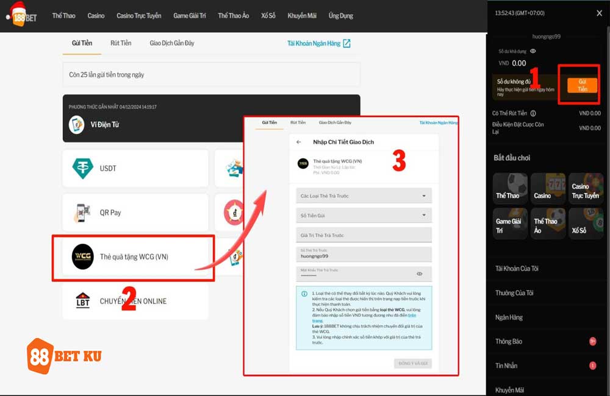Click the username huongngo99 in side panel
This screenshot has width=610, height=396.
[x=546, y=37]
